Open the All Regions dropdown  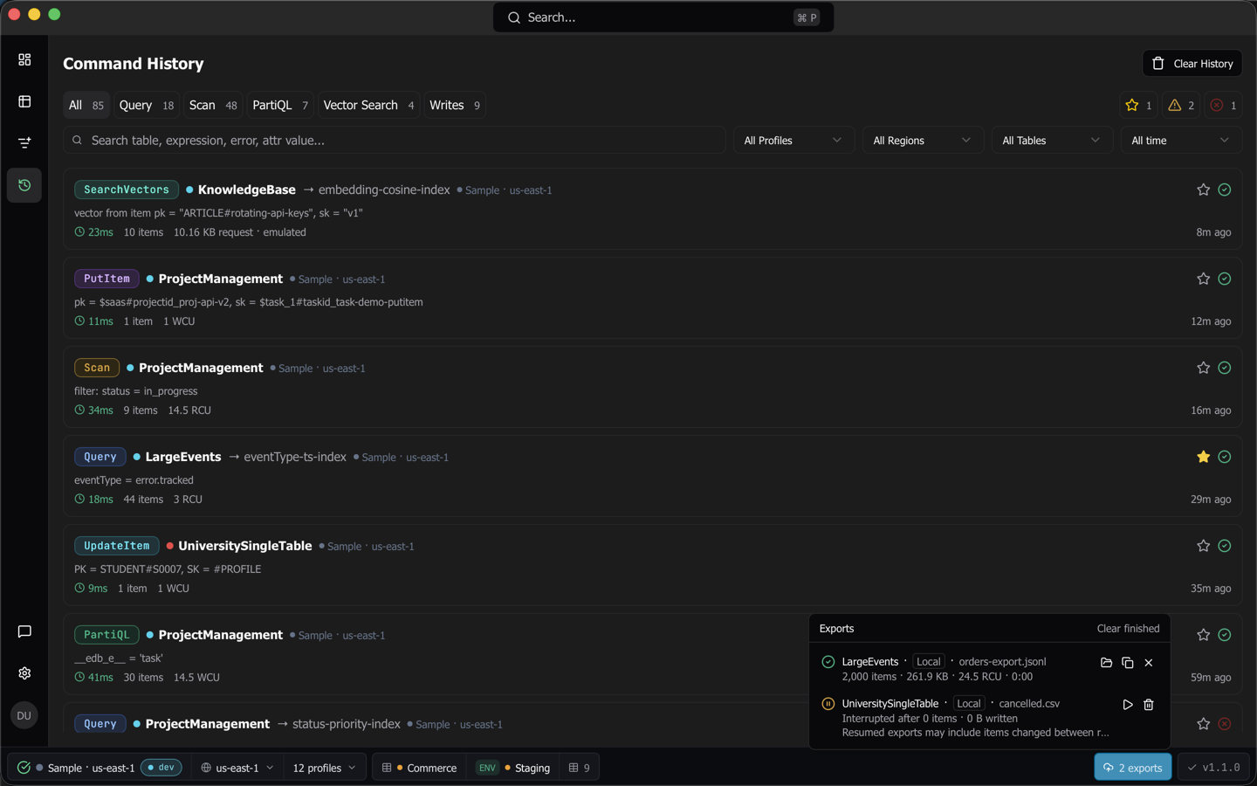point(922,141)
